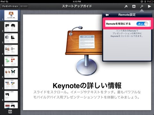Viewport: 154px width, 115px height.
Task: Toggle the Remoteを有効にする switch
Action: tap(142, 24)
